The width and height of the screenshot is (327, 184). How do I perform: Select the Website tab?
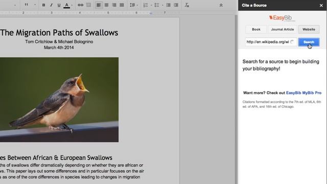[x=309, y=30]
